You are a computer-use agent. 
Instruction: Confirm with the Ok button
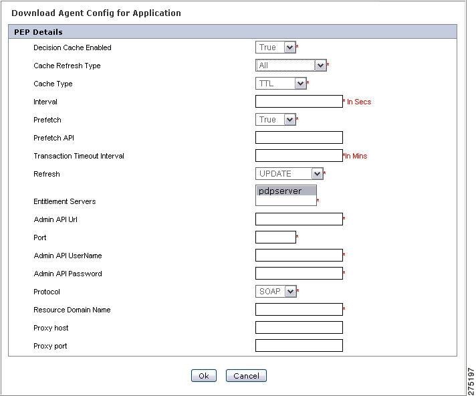(x=204, y=376)
